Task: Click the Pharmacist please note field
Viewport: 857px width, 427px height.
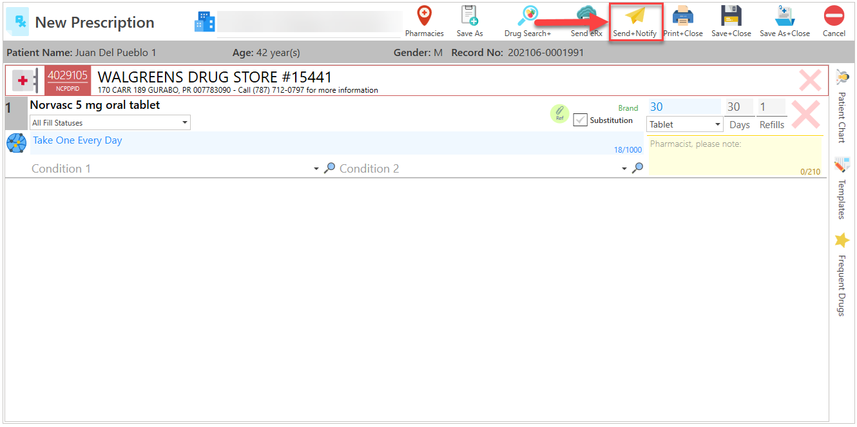Action: click(735, 156)
